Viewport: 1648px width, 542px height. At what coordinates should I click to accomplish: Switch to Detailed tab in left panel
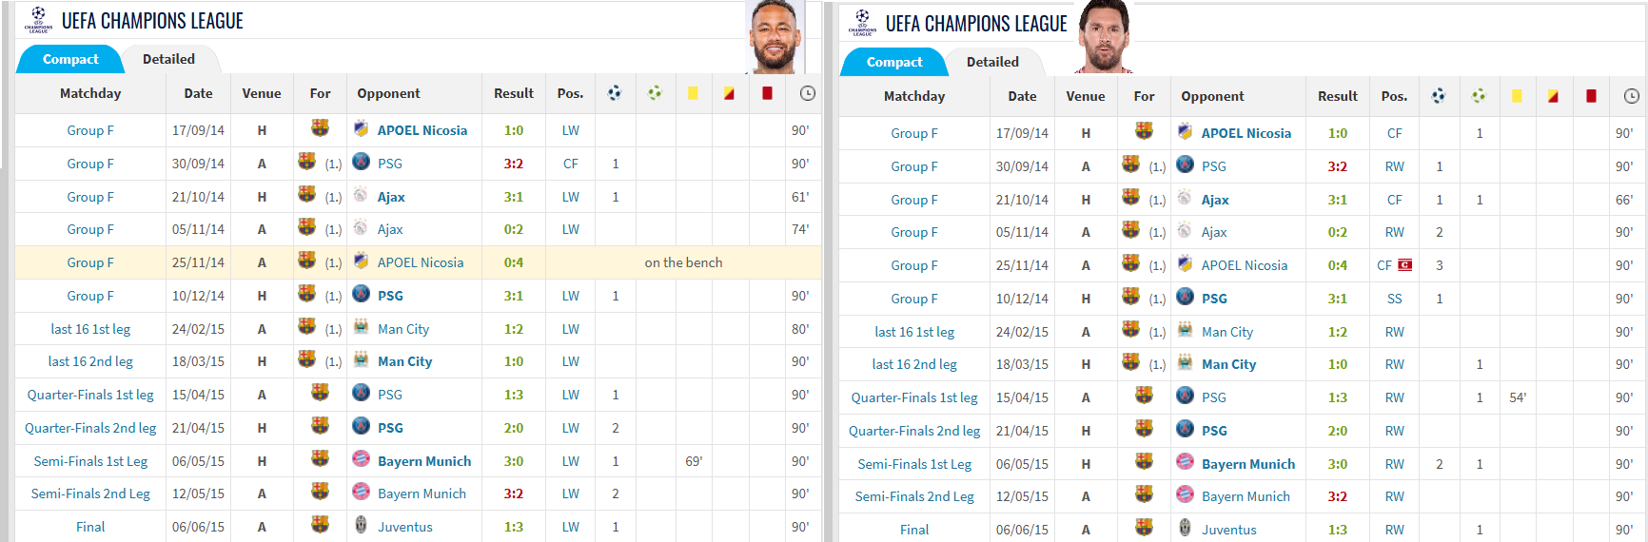168,59
